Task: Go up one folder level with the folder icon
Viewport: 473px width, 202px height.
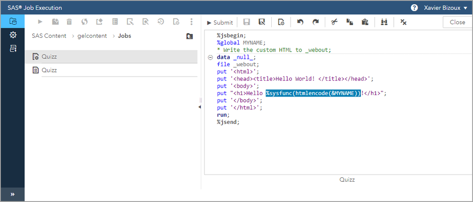Action: tap(189, 36)
